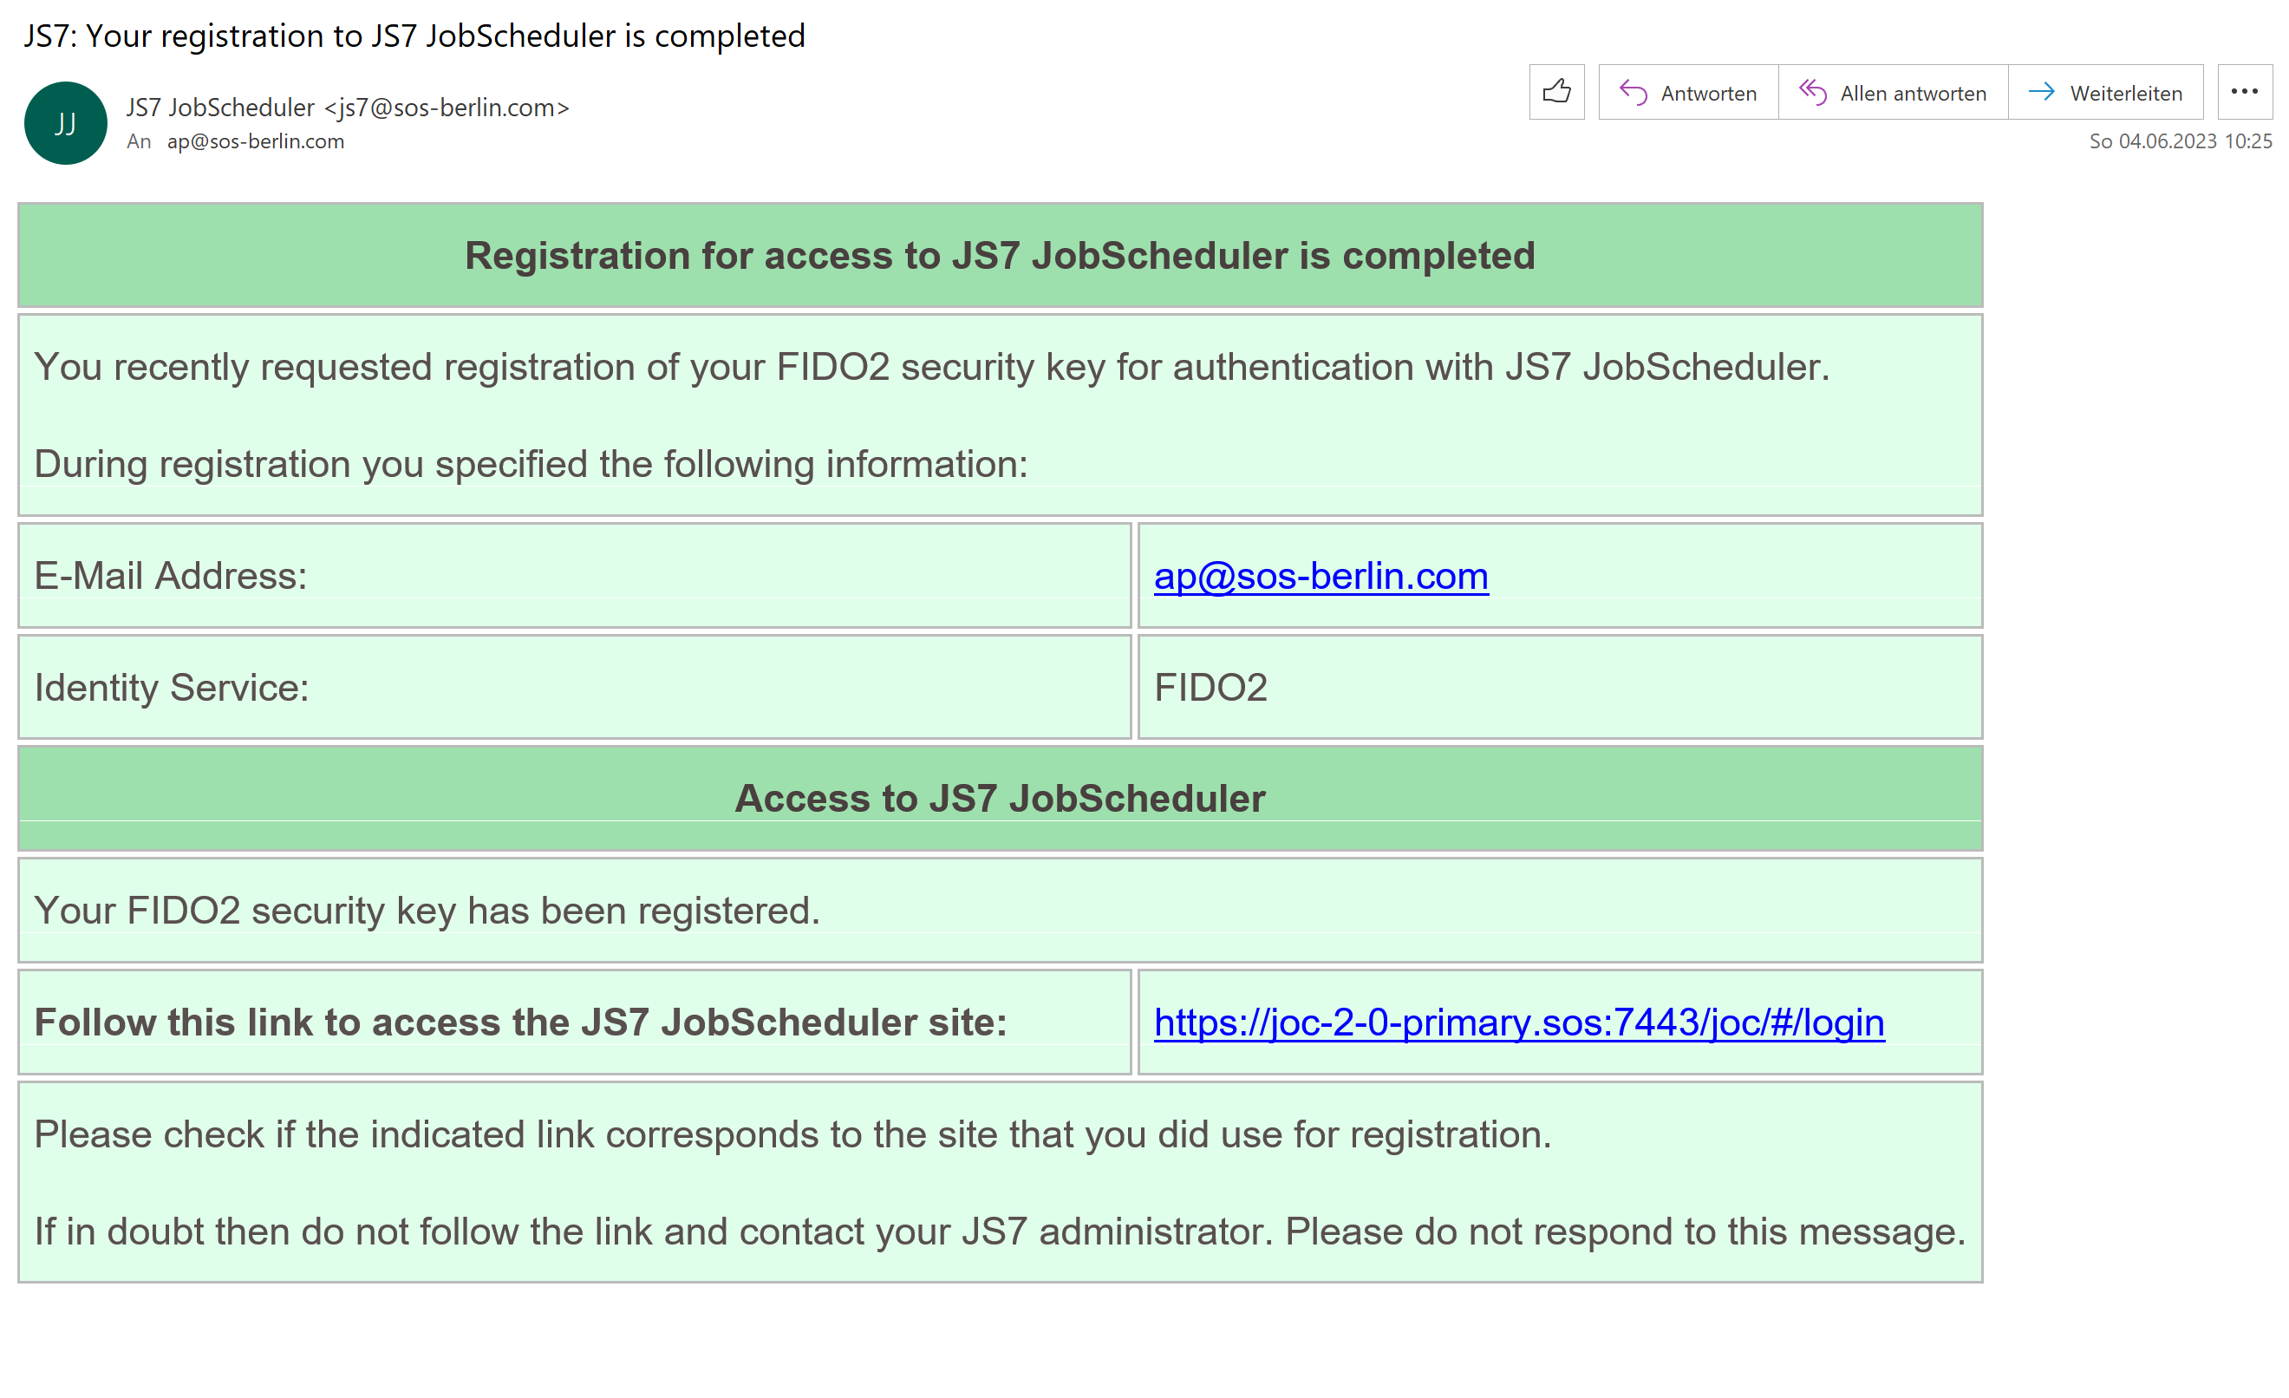
Task: Click the Weiterleiten forward arrow icon
Action: [x=2041, y=92]
